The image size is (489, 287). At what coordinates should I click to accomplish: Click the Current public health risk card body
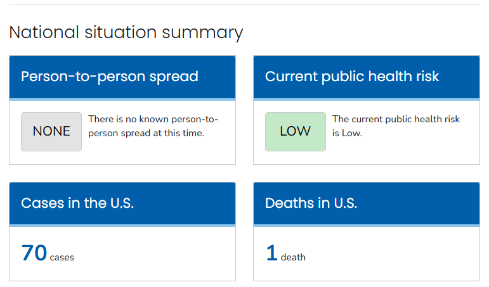(x=367, y=132)
